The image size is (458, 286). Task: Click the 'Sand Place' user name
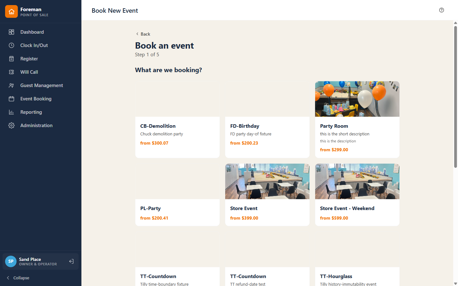coord(30,259)
